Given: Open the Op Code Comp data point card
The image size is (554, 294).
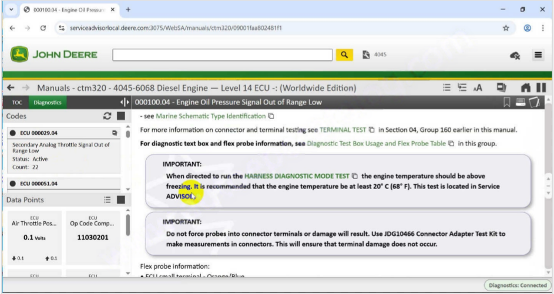Looking at the screenshot, I should point(93,238).
